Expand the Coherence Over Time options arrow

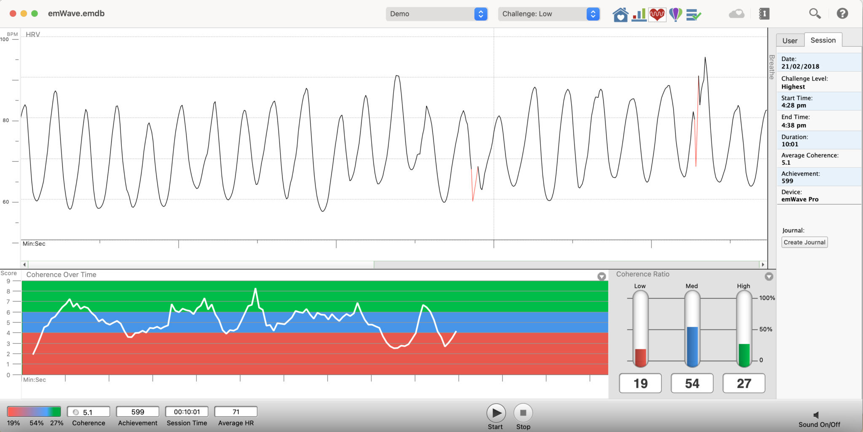[x=601, y=276]
